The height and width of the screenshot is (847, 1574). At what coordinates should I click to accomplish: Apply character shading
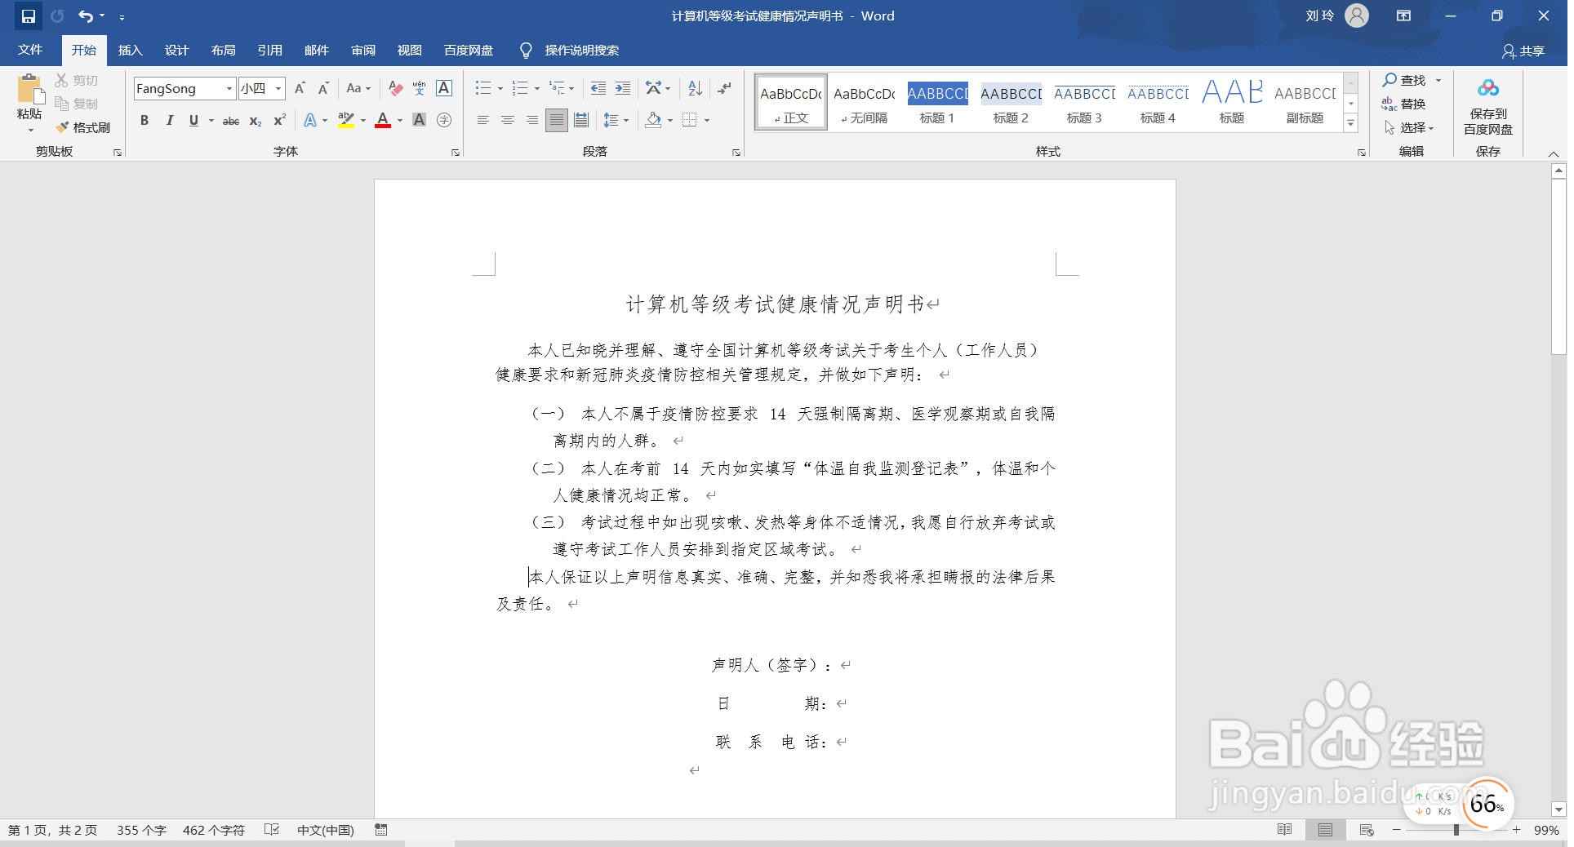coord(420,120)
